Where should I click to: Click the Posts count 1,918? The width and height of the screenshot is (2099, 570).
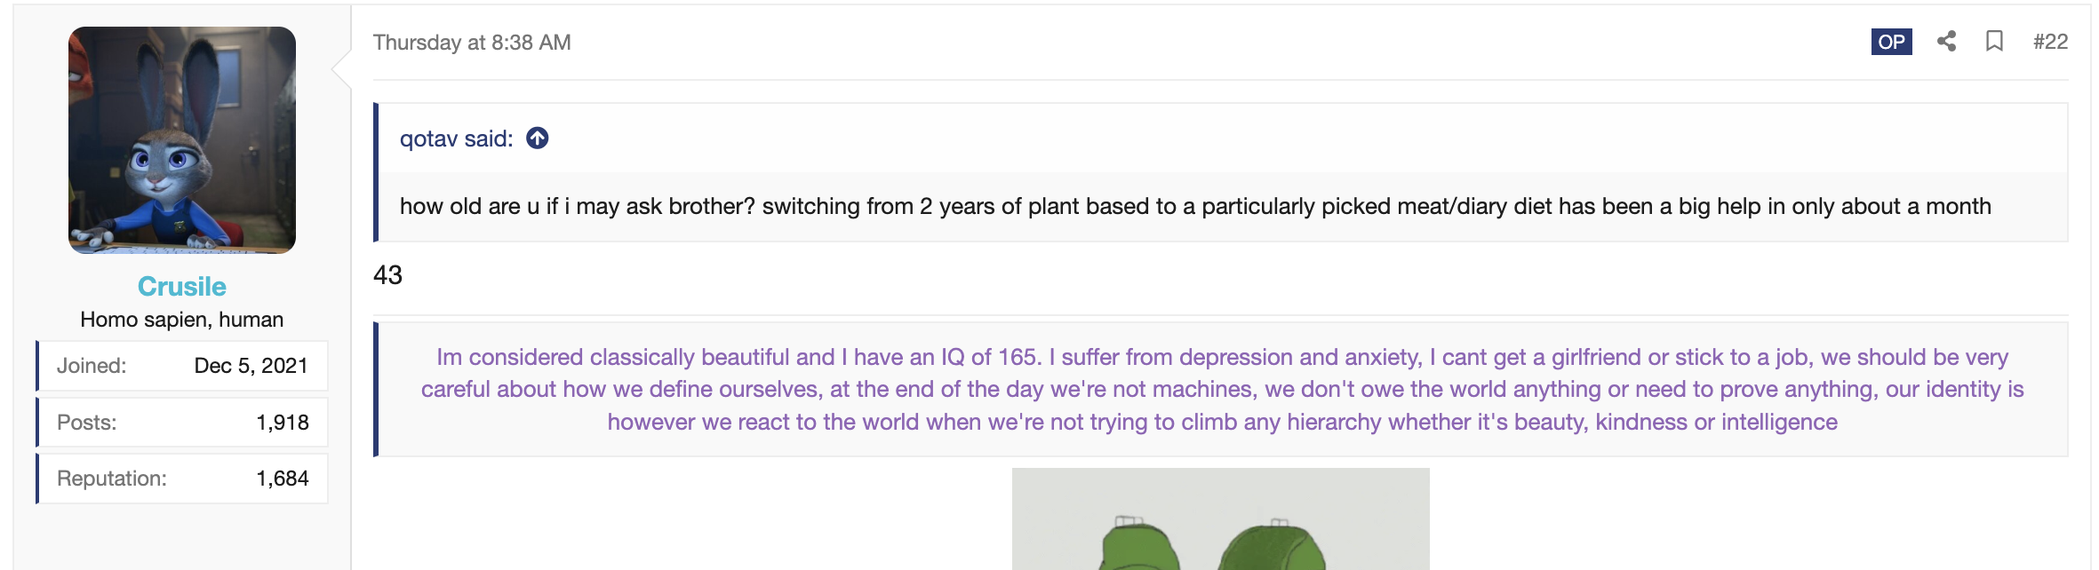[283, 423]
